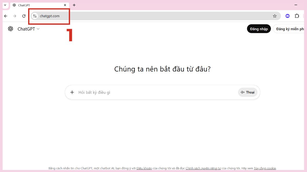Click the ChatGPT logo icon
Screen dimensions: 307x172
(10, 29)
